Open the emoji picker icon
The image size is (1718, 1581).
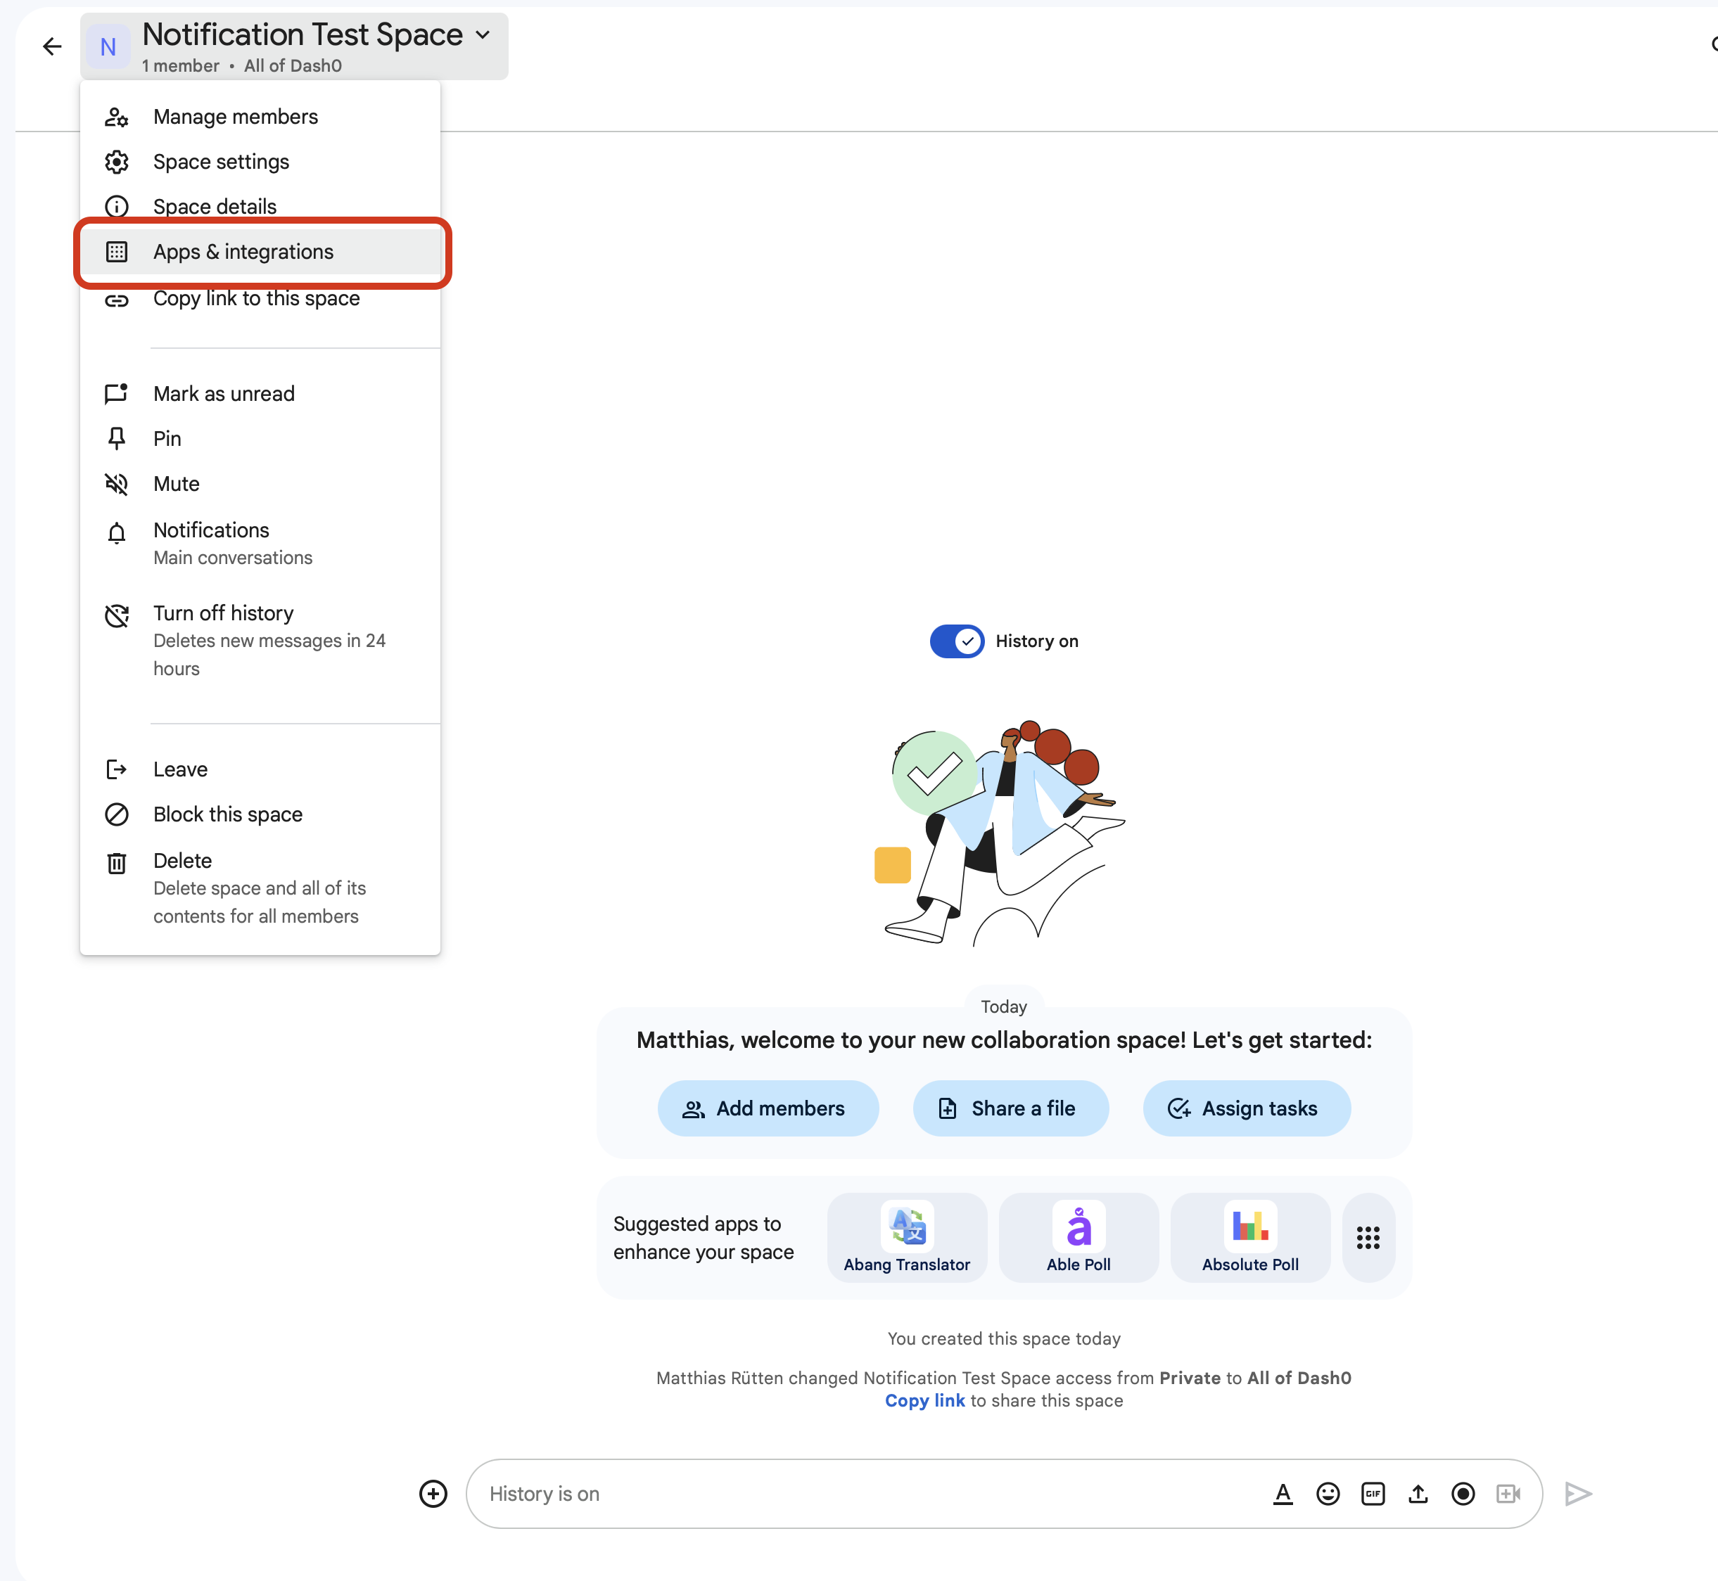coord(1328,1494)
